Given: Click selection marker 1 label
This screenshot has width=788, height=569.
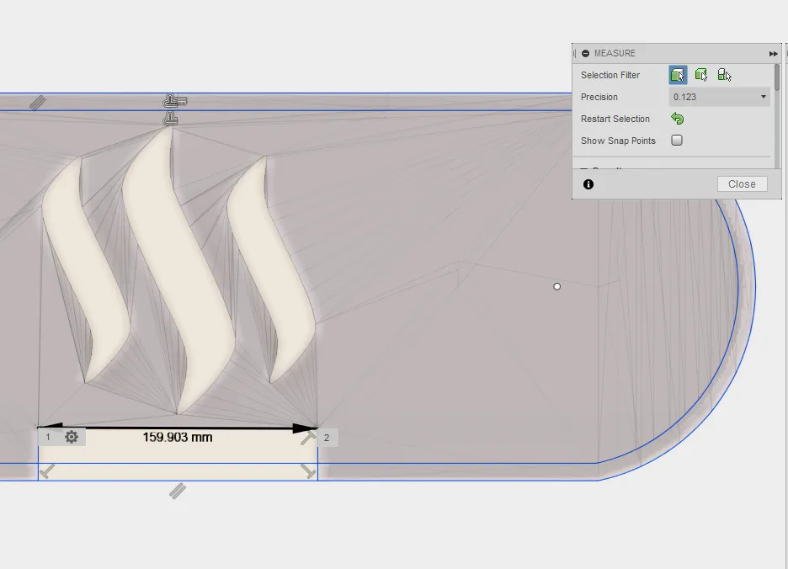Looking at the screenshot, I should point(48,438).
